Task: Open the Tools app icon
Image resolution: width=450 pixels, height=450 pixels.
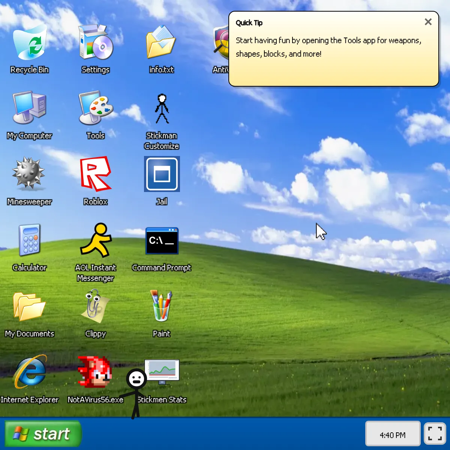Action: coord(96,108)
